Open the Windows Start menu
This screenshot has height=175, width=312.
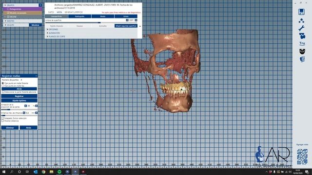[x=4, y=172]
